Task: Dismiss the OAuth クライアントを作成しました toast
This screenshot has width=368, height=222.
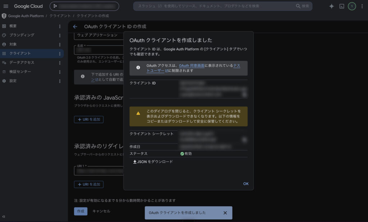Action: [x=225, y=213]
